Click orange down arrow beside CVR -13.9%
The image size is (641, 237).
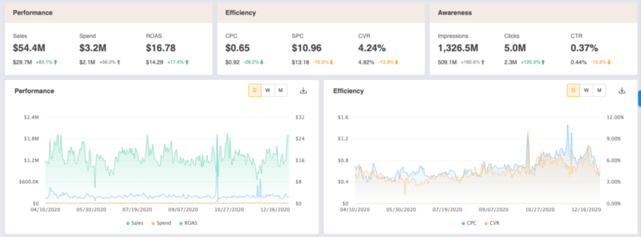tap(396, 62)
